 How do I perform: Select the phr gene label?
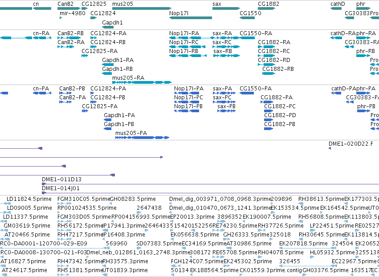(x=361, y=4)
